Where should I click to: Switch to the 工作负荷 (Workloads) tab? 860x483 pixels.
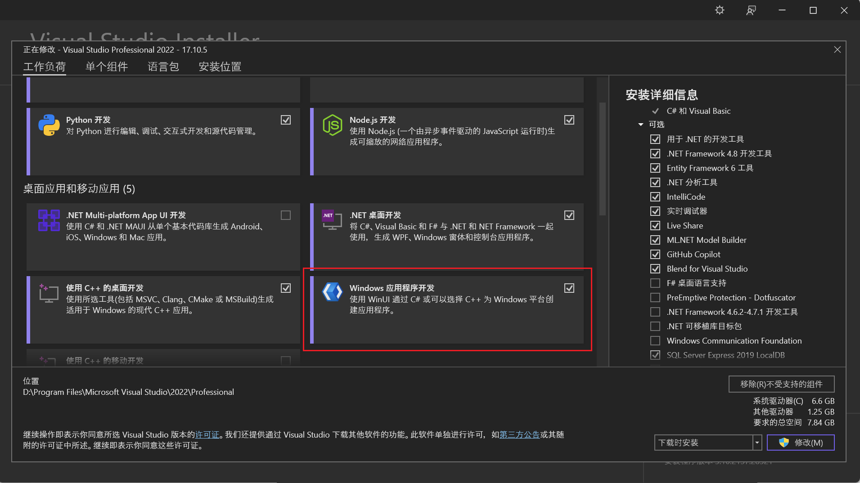(x=45, y=67)
